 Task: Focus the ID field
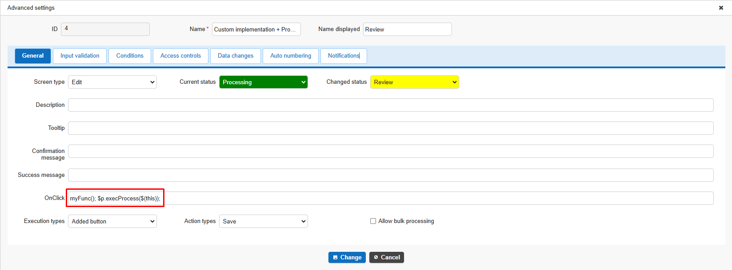point(105,29)
